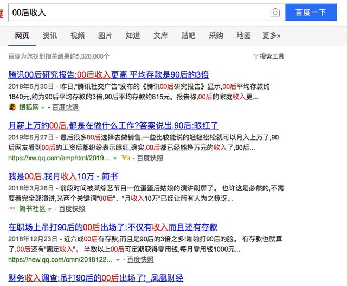Click the date 2018年3月26日
Screen dimensions: 347x286
point(31,188)
